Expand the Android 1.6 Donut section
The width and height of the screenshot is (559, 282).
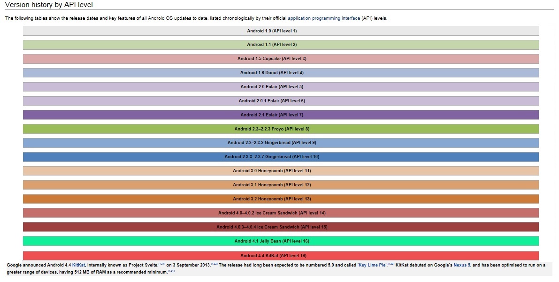[280, 72]
